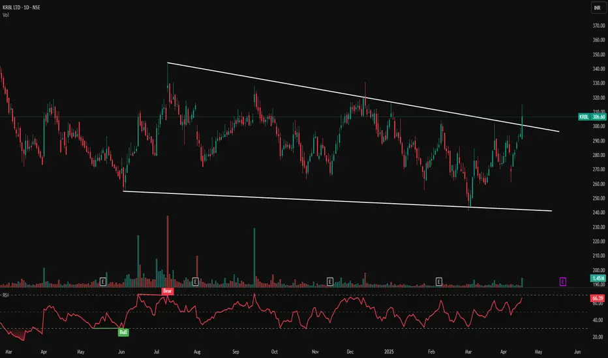Click the 370.00 price axis label
Viewport: 608px width, 358px height.
(x=599, y=26)
